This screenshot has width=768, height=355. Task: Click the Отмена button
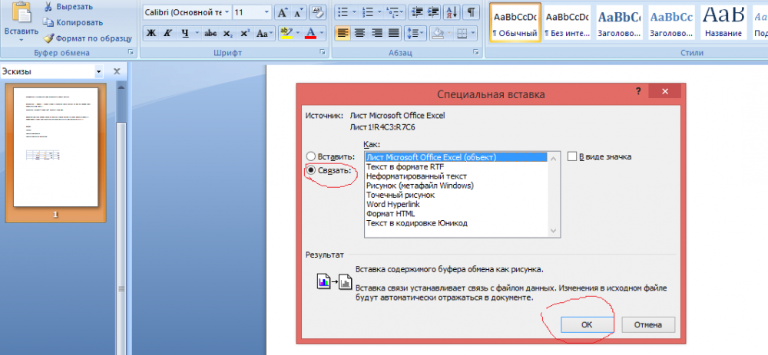point(648,324)
